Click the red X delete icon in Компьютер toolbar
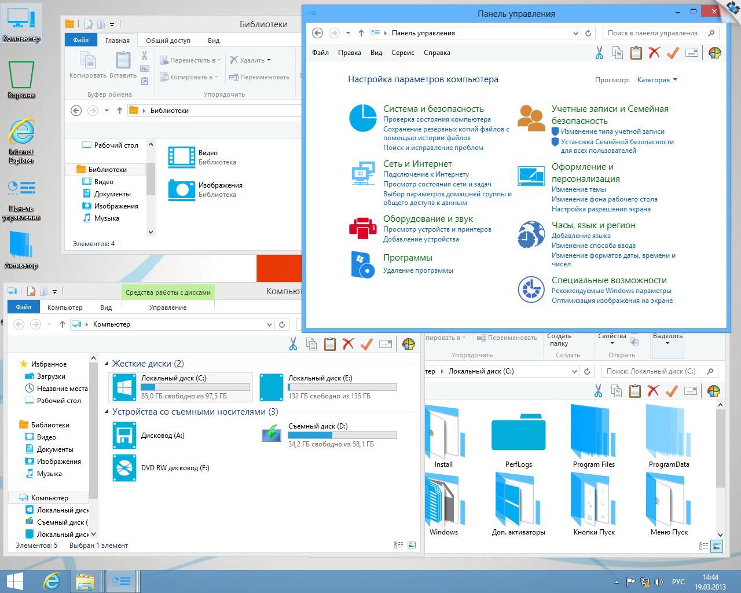 click(348, 344)
